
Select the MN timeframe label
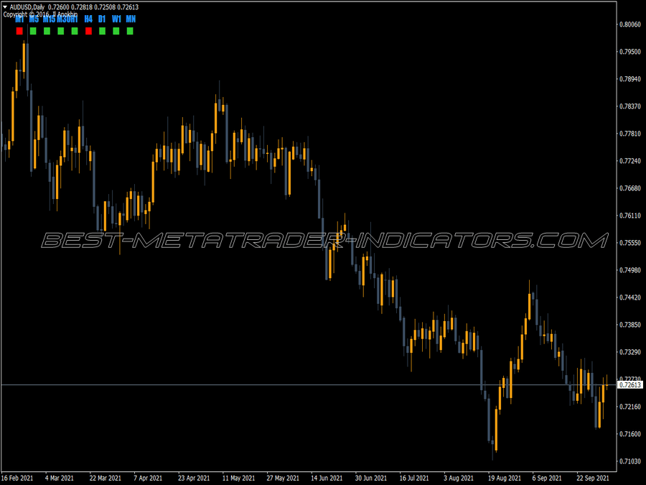click(x=129, y=19)
